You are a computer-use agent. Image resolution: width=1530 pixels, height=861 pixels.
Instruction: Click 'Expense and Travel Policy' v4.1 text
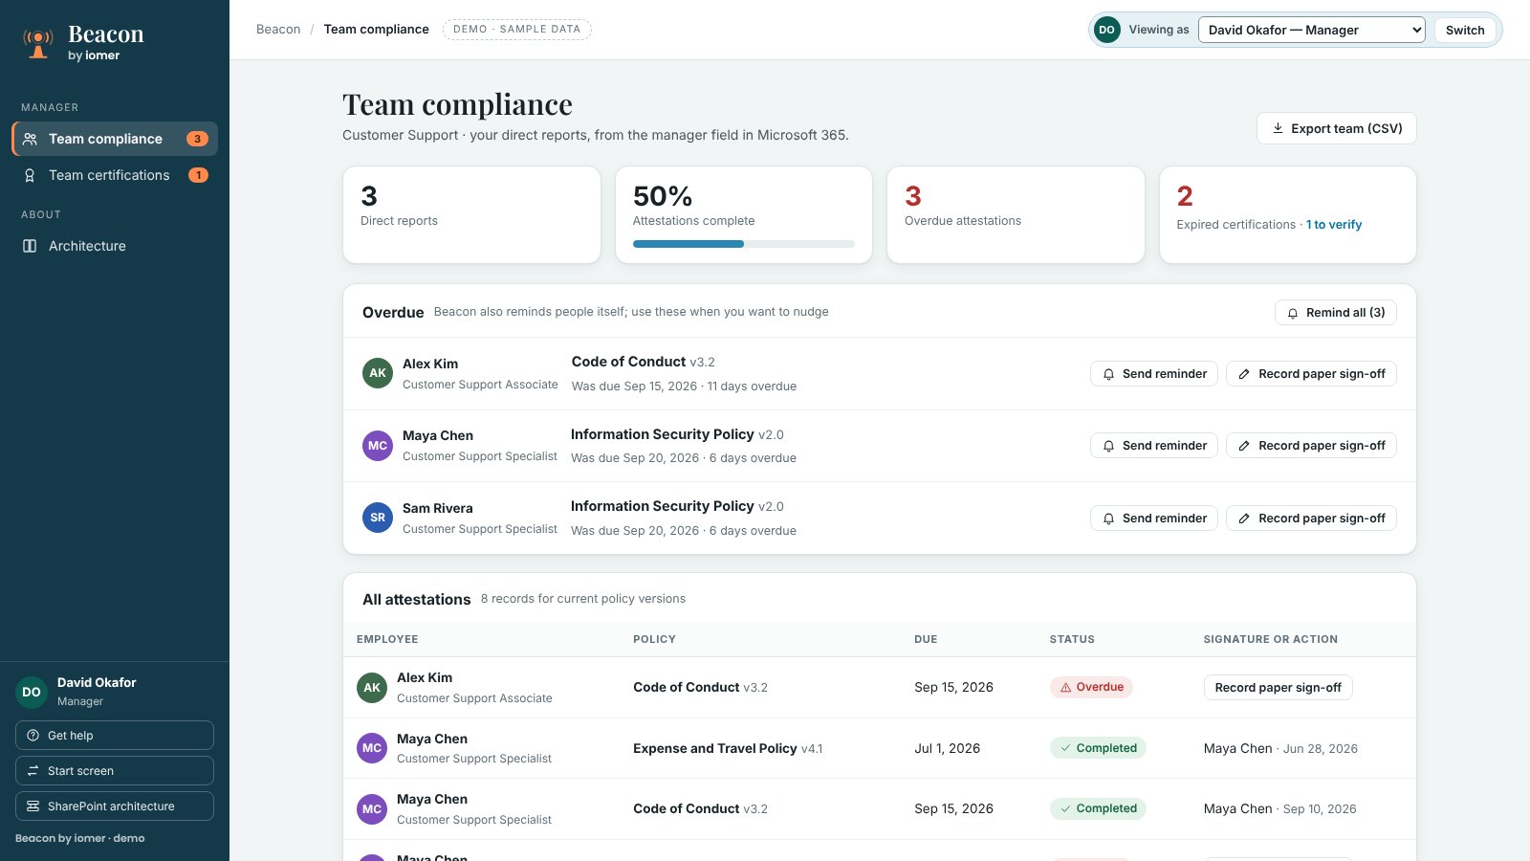point(728,748)
